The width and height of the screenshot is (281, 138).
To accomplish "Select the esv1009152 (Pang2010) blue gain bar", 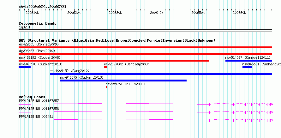I will 161,74.
